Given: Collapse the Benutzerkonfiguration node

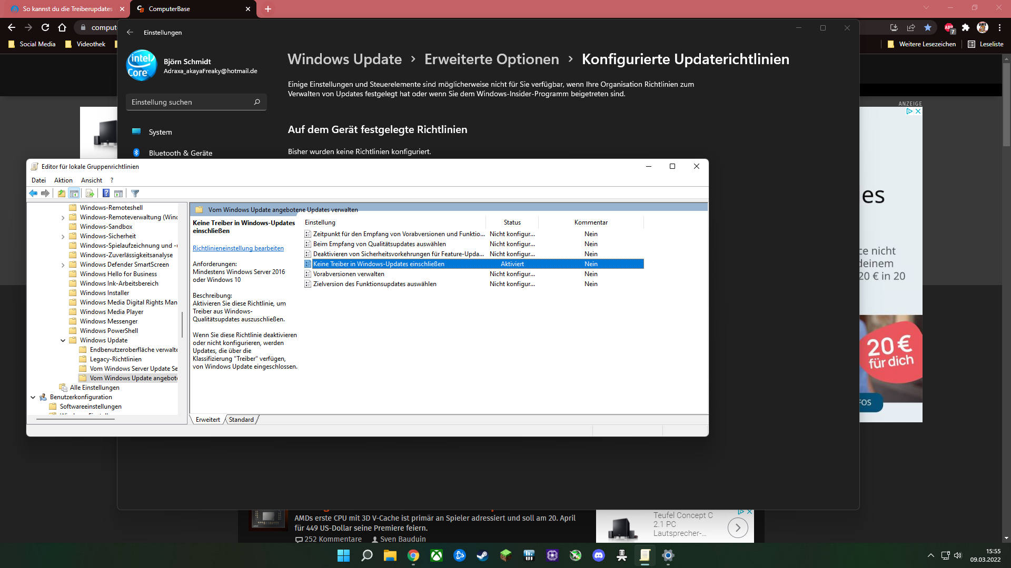Looking at the screenshot, I should point(33,398).
